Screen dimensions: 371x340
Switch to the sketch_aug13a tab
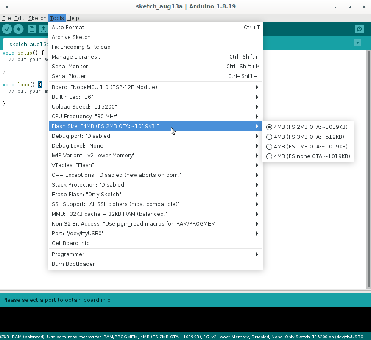coord(26,44)
